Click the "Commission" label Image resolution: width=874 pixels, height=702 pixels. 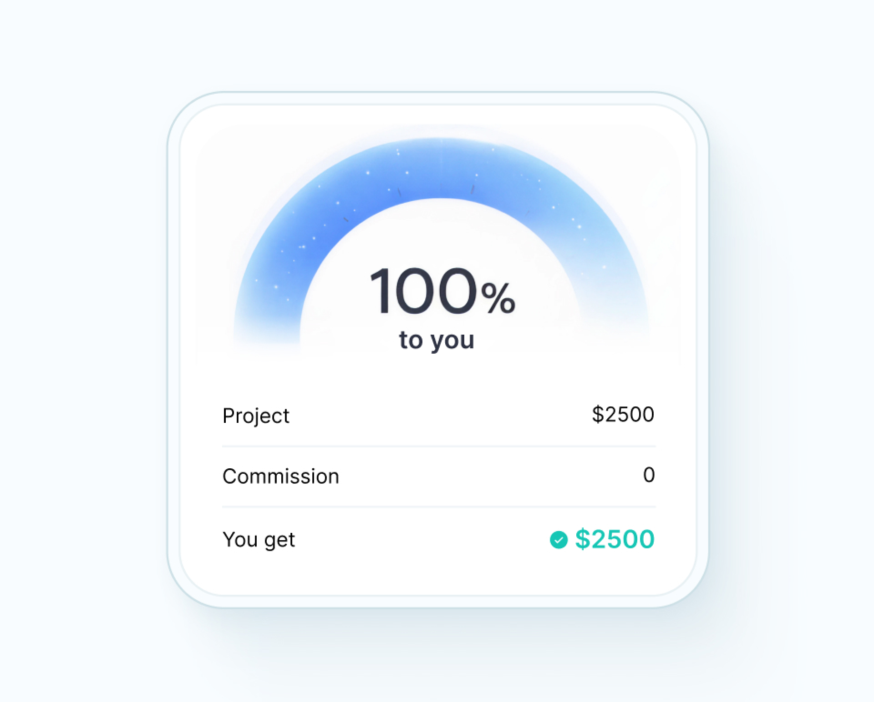click(281, 476)
